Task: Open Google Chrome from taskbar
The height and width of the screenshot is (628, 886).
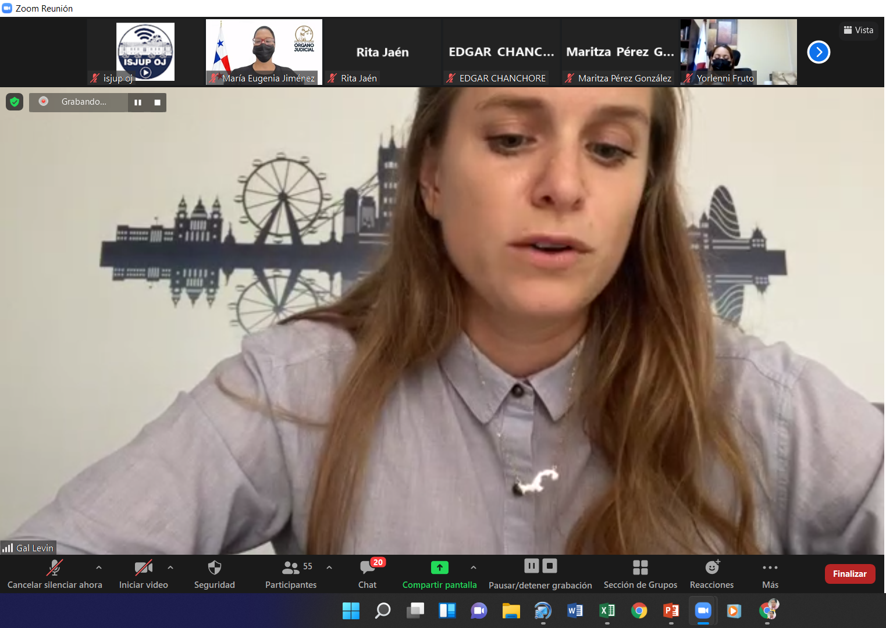Action: click(x=639, y=611)
